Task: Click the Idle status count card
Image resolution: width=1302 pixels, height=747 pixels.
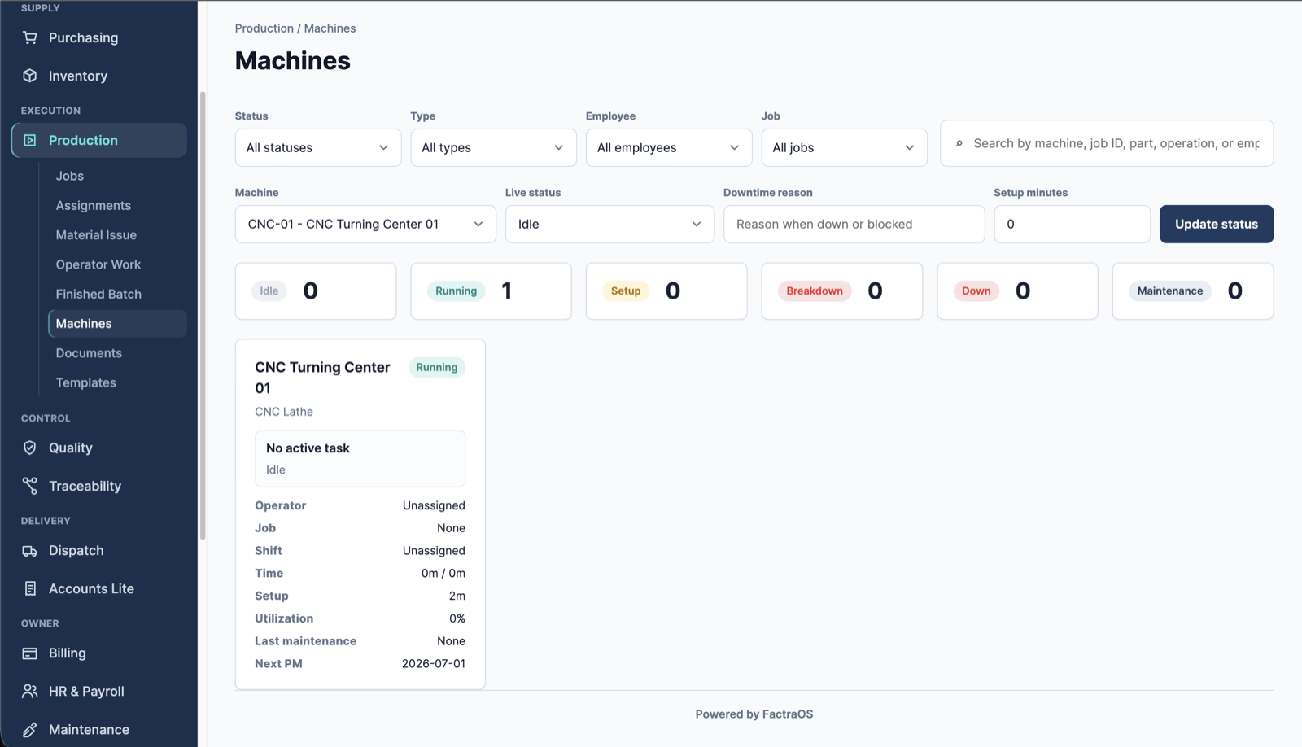Action: 316,290
